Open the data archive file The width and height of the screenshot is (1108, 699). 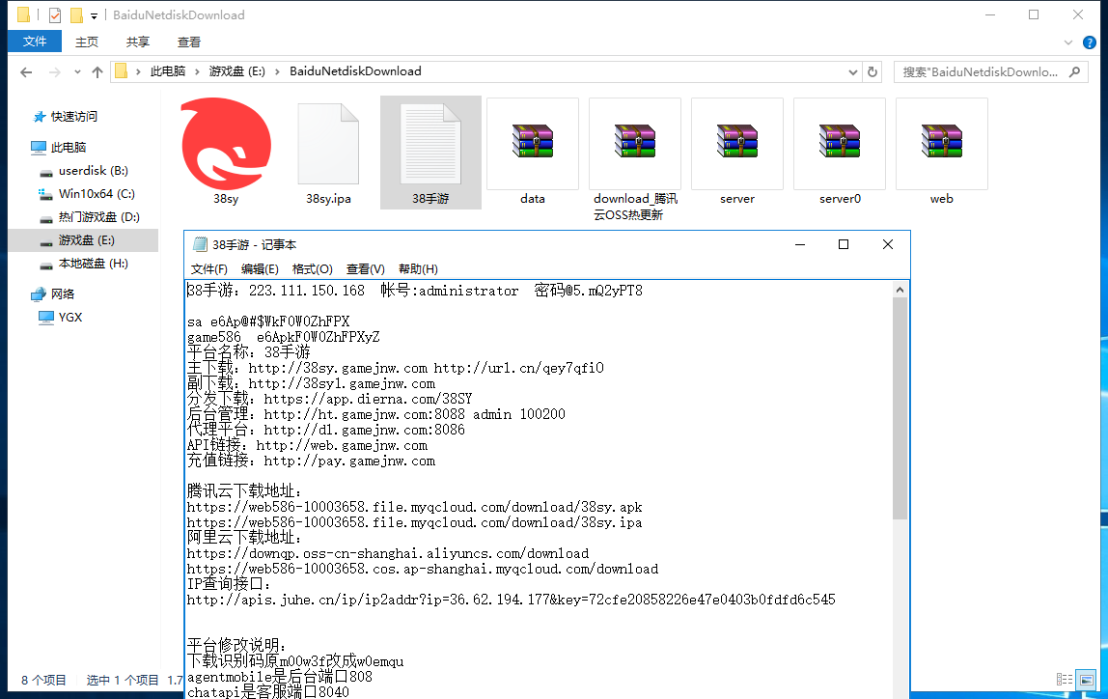[533, 145]
